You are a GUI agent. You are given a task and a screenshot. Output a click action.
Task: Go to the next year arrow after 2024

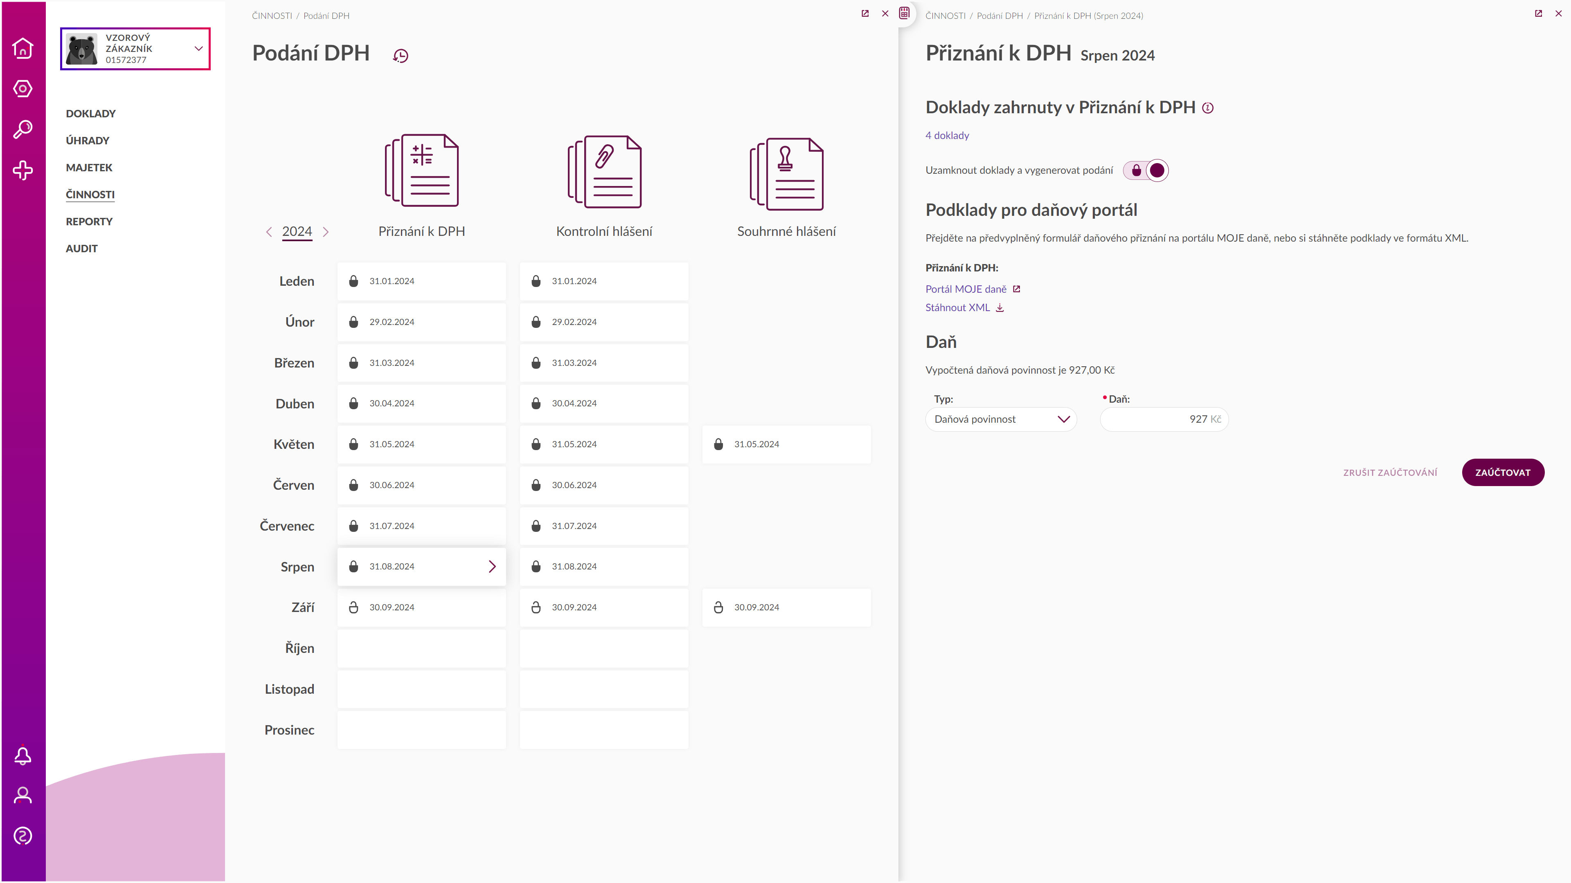pyautogui.click(x=326, y=231)
